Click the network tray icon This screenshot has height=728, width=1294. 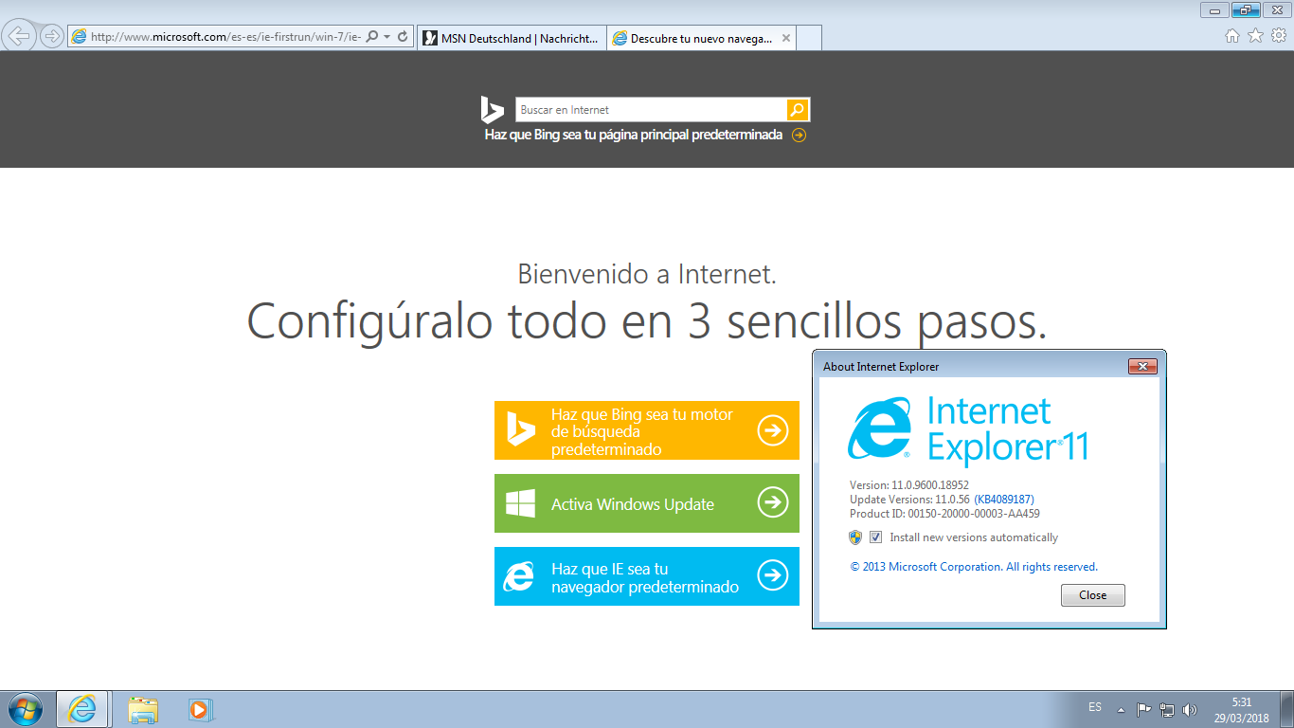coord(1167,709)
